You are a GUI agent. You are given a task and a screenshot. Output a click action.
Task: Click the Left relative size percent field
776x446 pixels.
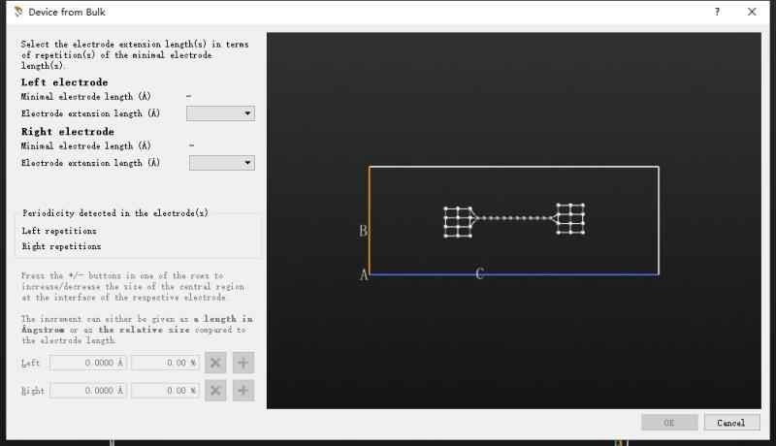click(165, 363)
